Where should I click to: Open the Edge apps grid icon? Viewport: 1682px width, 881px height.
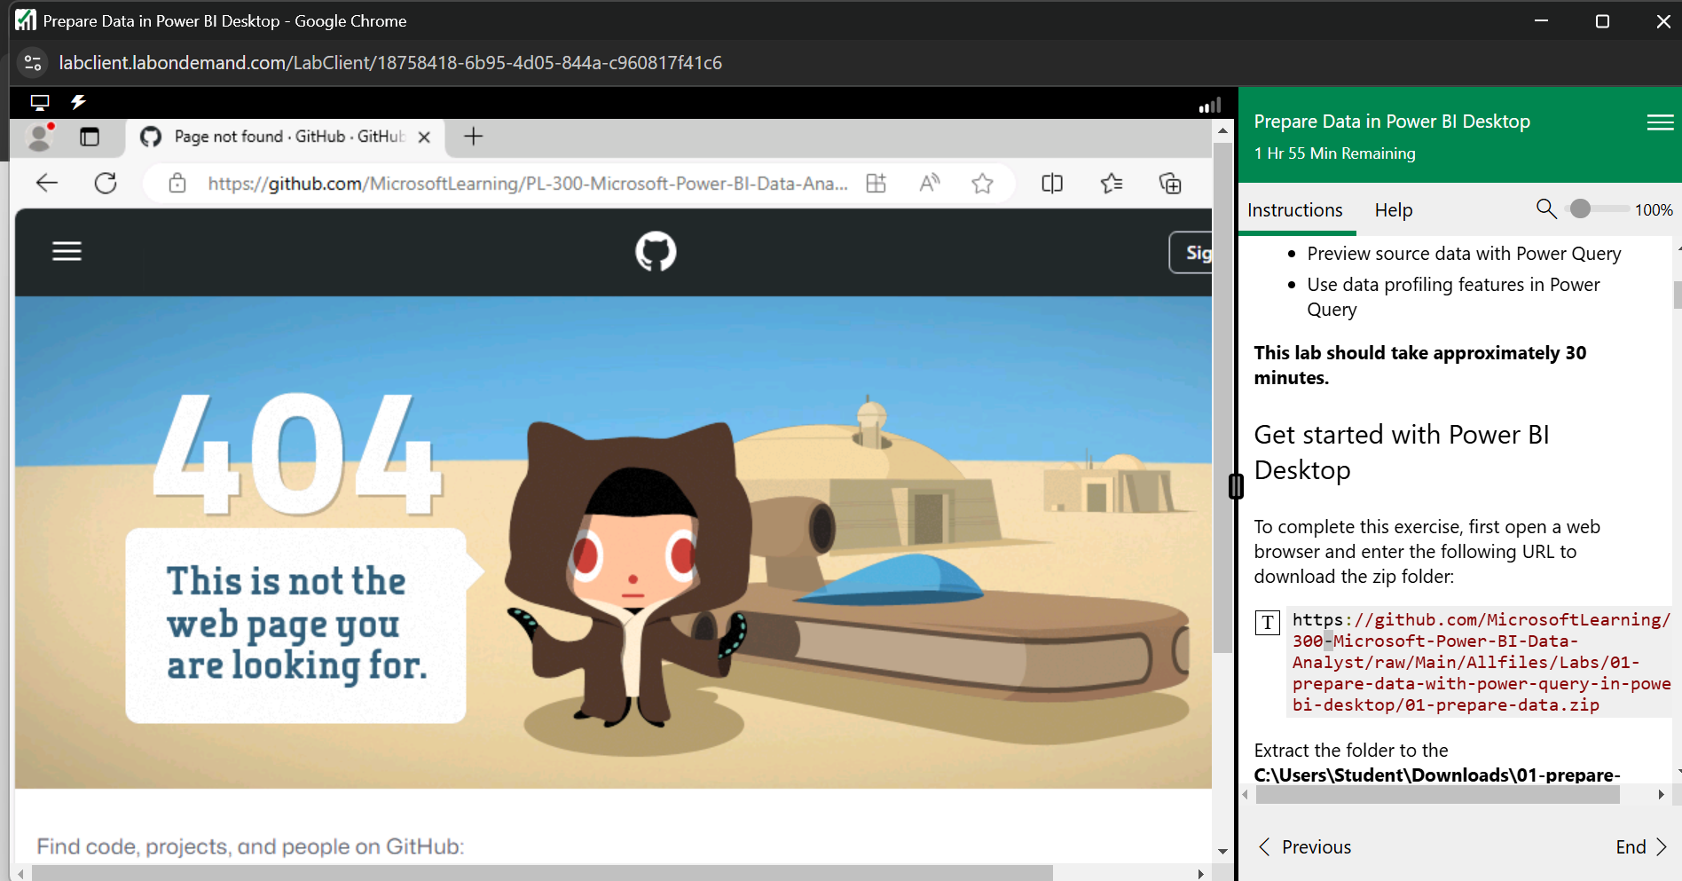click(x=876, y=183)
